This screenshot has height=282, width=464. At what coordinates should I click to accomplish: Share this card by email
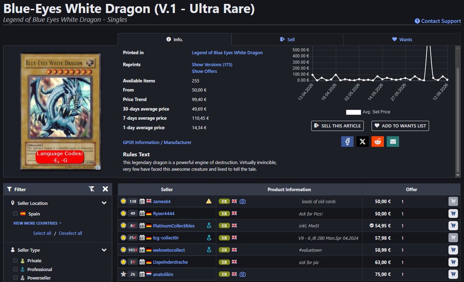(x=393, y=142)
